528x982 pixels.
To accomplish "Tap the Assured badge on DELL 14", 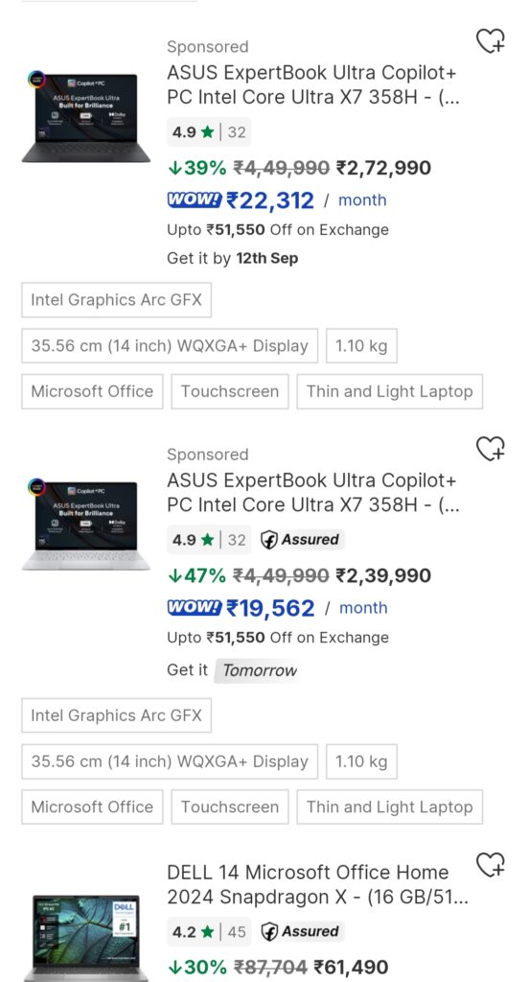I will coord(300,932).
